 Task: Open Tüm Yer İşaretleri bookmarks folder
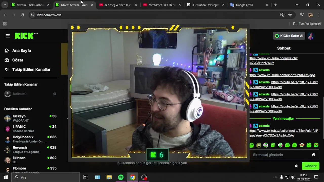tap(307, 24)
